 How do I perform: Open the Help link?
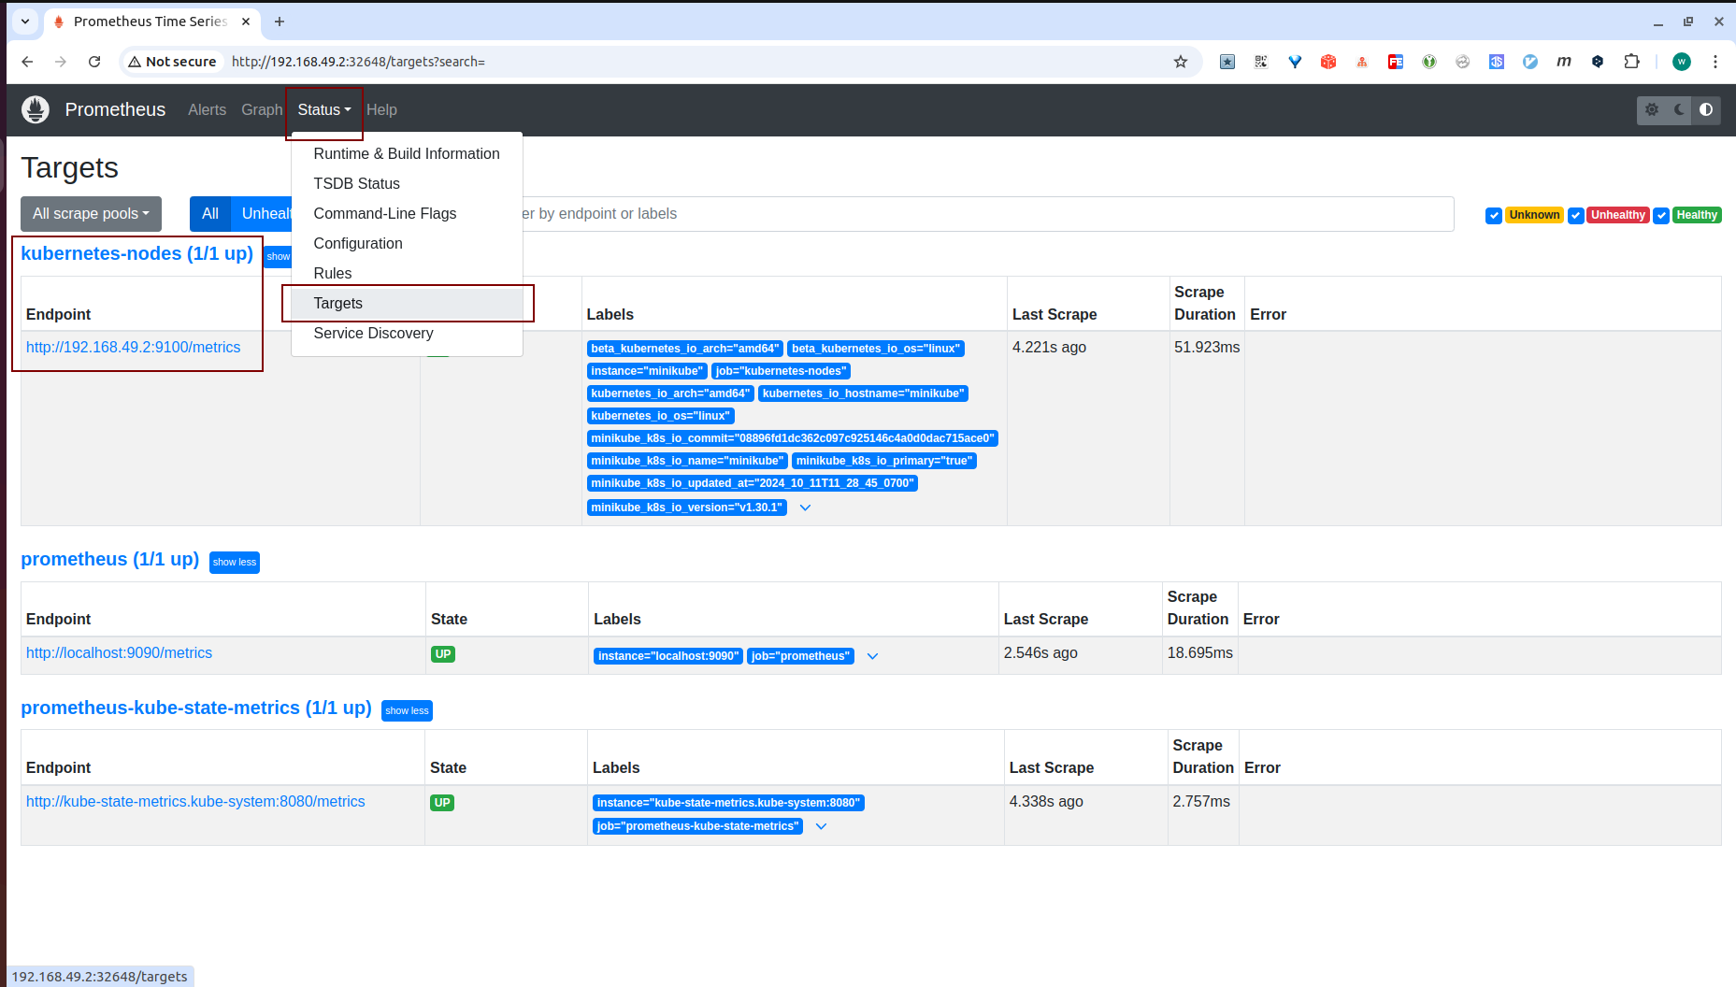(381, 110)
